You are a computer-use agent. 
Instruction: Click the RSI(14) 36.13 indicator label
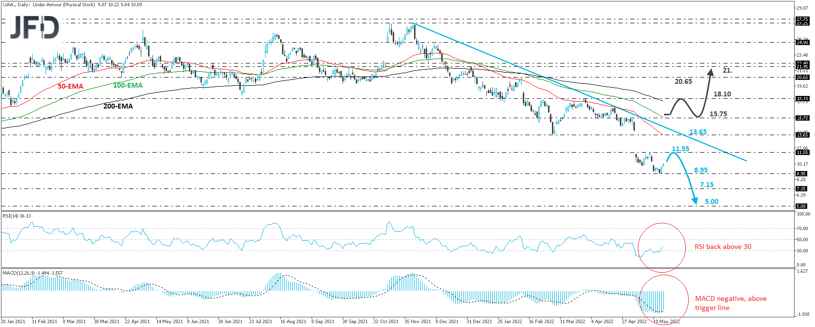(x=17, y=216)
